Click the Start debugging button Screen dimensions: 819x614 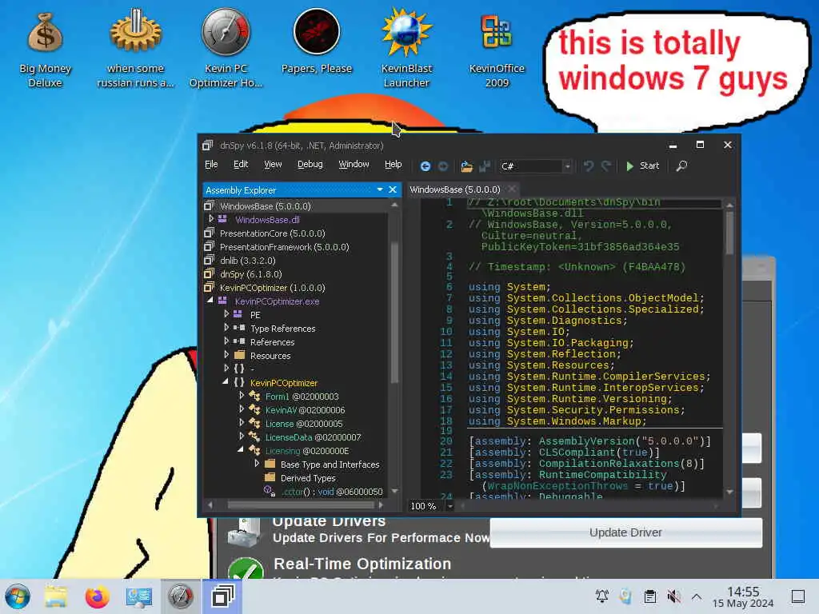pos(642,166)
